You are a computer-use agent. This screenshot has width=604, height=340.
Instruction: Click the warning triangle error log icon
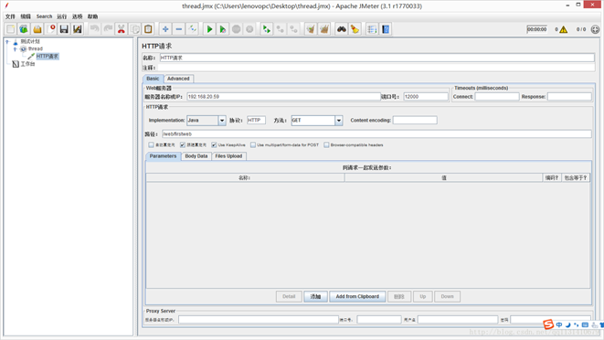tap(564, 29)
